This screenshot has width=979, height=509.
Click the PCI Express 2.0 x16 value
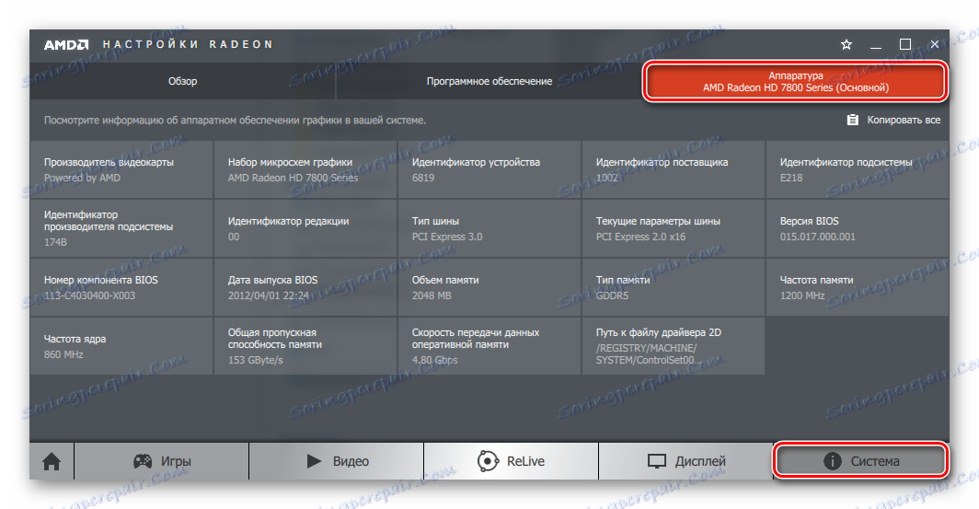(x=640, y=237)
